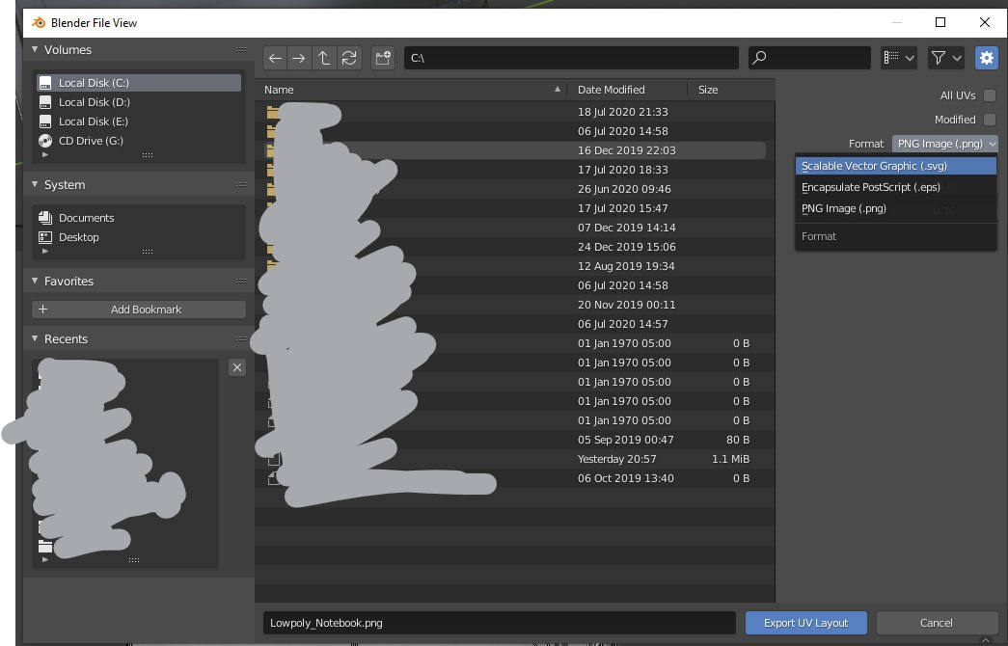1008x646 pixels.
Task: Open the filter settings dropdown
Action: pos(945,58)
